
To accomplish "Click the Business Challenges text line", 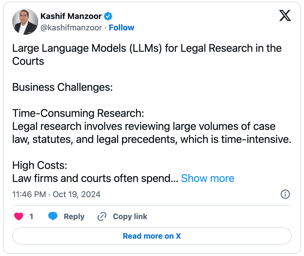I will coord(62,87).
